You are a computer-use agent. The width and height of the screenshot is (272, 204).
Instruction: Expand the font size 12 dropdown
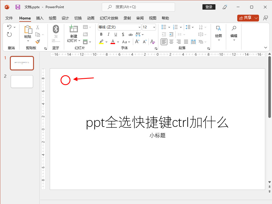pyautogui.click(x=154, y=27)
